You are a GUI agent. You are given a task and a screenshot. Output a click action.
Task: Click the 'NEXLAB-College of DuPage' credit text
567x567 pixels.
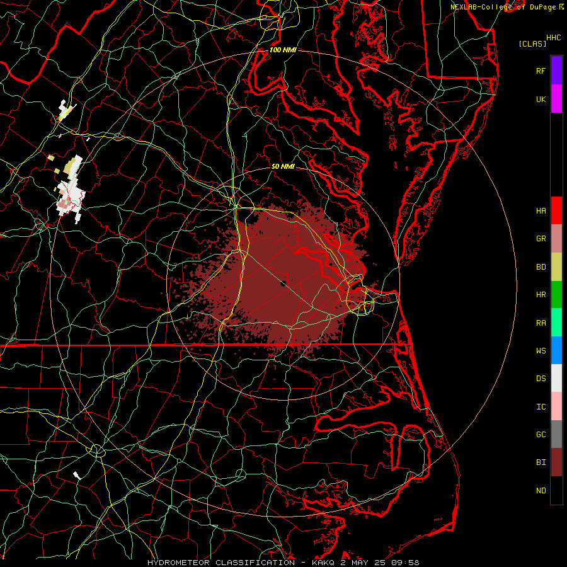point(503,7)
